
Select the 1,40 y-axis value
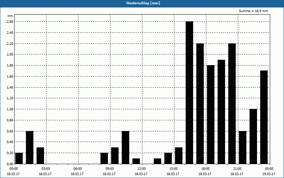[x=10, y=87]
